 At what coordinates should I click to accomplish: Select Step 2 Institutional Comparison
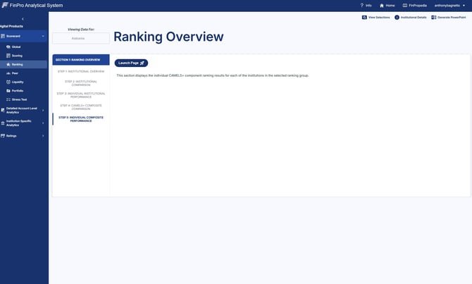click(81, 83)
